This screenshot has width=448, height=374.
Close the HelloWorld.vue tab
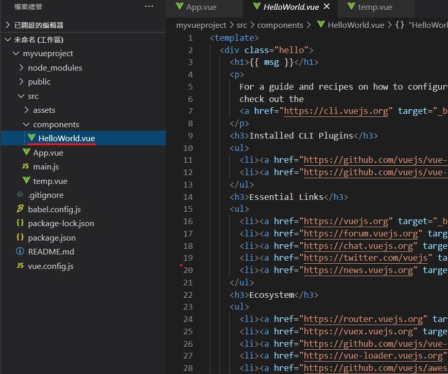(x=326, y=6)
